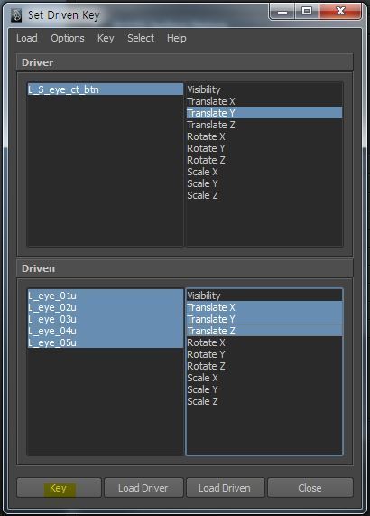Click the Close button at bottom
370x516 pixels.
[310, 488]
